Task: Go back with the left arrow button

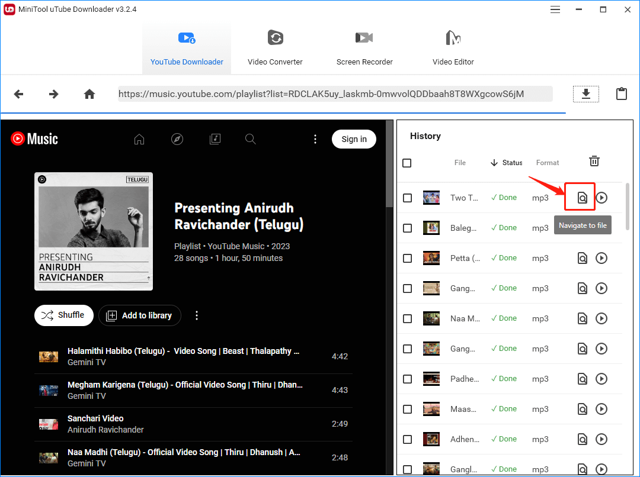Action: click(19, 94)
